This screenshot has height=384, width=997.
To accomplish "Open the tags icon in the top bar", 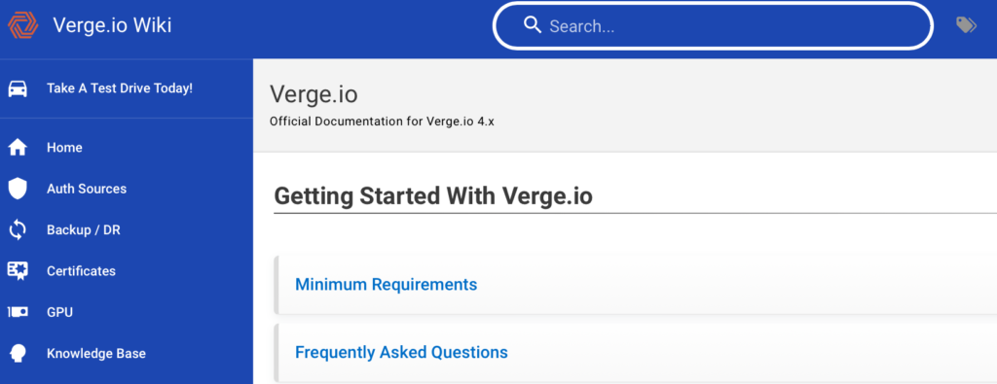I will coord(966,25).
